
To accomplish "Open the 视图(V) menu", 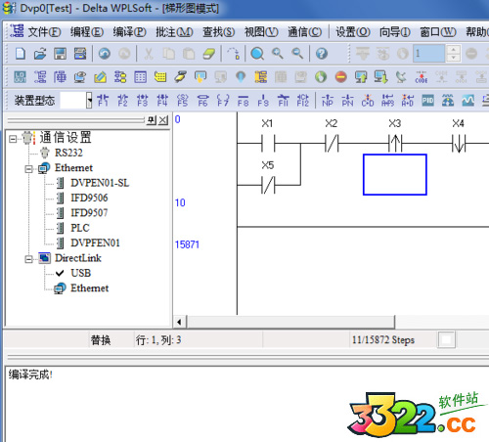I will coord(261,32).
